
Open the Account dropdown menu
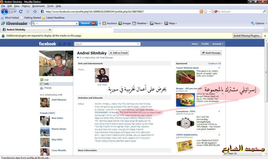click(218, 44)
